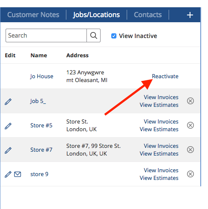Focus the Search input field
The height and width of the screenshot is (209, 208).
(x=46, y=35)
